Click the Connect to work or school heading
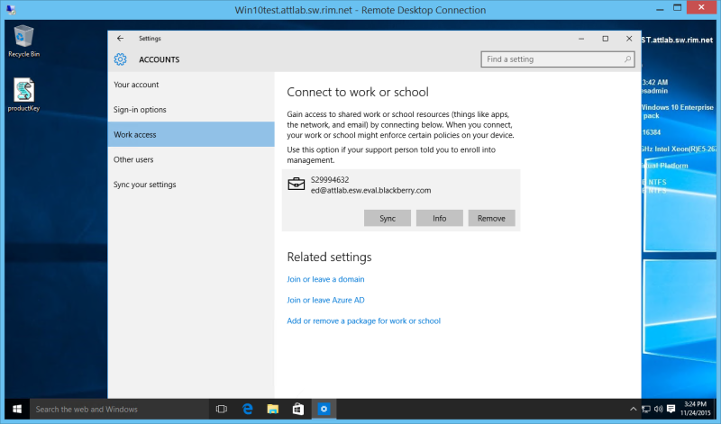Viewport: 721px width, 424px height. coord(358,92)
